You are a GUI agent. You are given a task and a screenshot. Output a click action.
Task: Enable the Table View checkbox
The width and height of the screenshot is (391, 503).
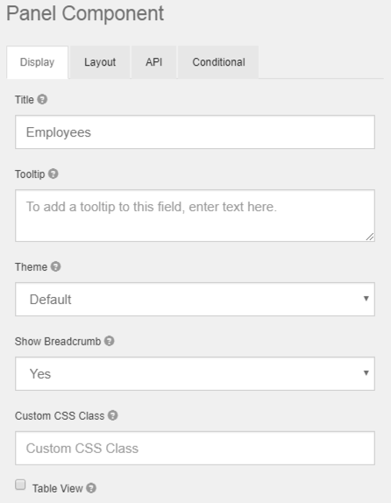tap(20, 485)
